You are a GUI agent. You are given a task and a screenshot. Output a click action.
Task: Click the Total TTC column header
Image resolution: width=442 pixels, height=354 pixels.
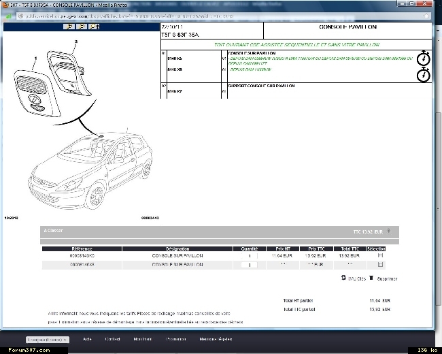tap(350, 248)
